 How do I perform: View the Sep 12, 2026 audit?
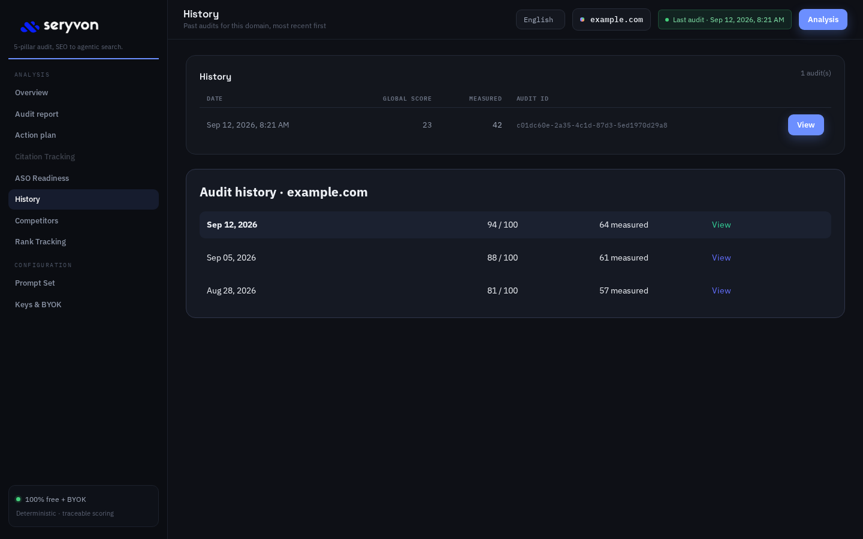[x=721, y=225]
